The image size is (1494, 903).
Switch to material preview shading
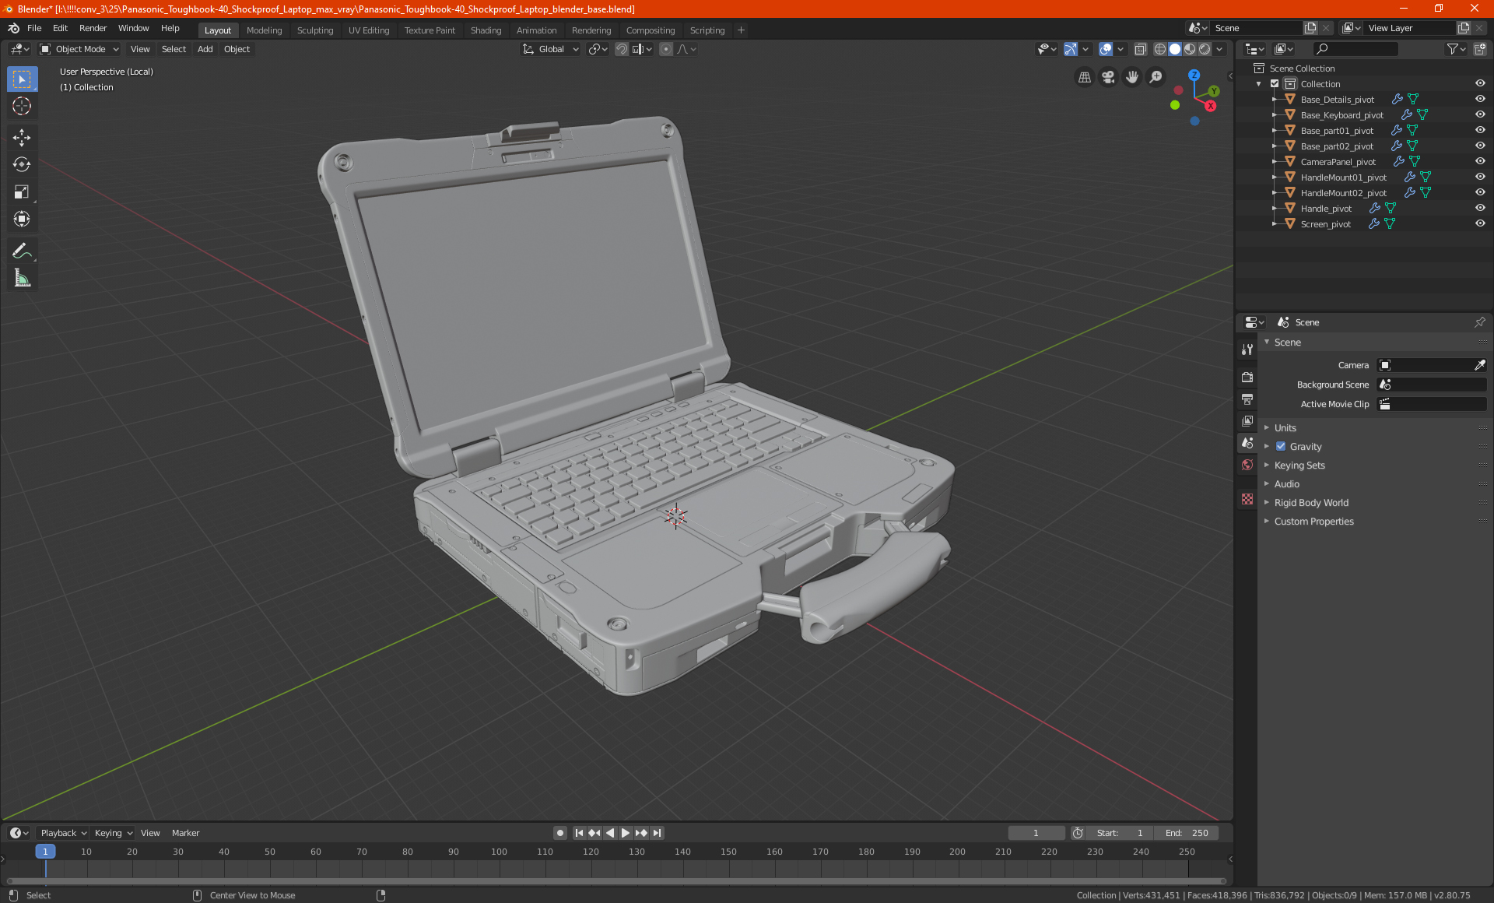1190,49
